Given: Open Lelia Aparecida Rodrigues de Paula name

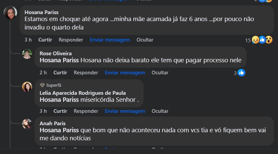Looking at the screenshot, I should pyautogui.click(x=83, y=93).
